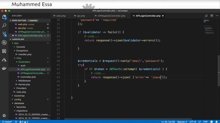Screen dimensions: 220x123
Task: Open the Manage gear icon
Action: (x=4, y=115)
